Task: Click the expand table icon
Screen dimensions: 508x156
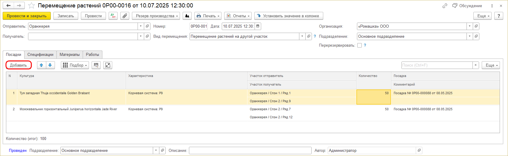Action: click(108, 65)
